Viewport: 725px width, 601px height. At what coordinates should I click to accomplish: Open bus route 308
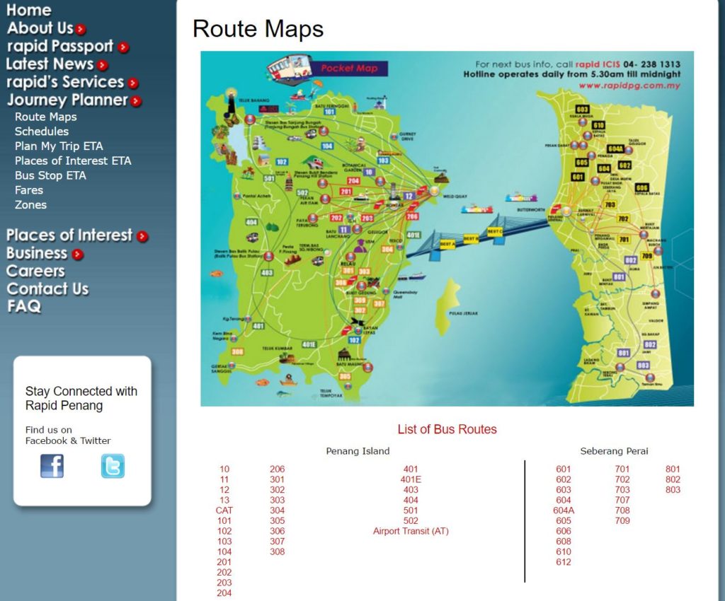[278, 552]
